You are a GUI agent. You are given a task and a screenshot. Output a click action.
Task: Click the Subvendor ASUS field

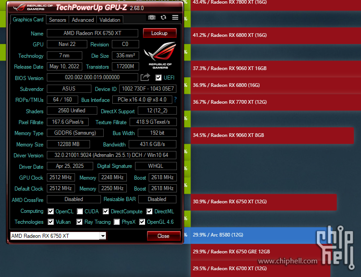(69, 89)
